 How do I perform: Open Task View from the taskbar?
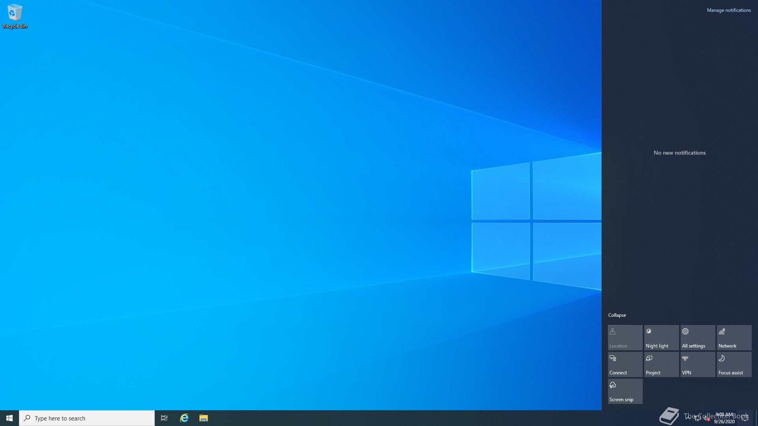(164, 418)
